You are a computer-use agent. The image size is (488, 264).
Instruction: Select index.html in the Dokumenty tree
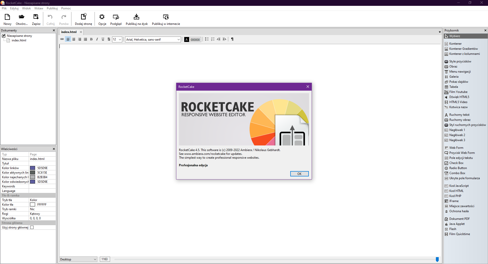(x=19, y=40)
